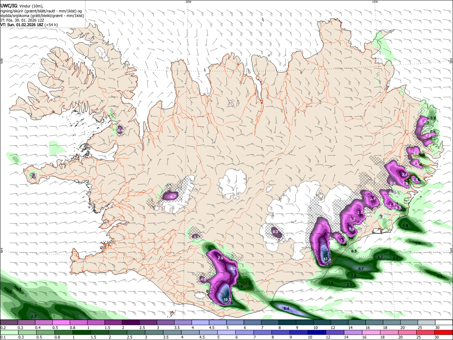Click the 3.9 snowfall value label
Viewport: 453px width, 340px height.
point(351,229)
